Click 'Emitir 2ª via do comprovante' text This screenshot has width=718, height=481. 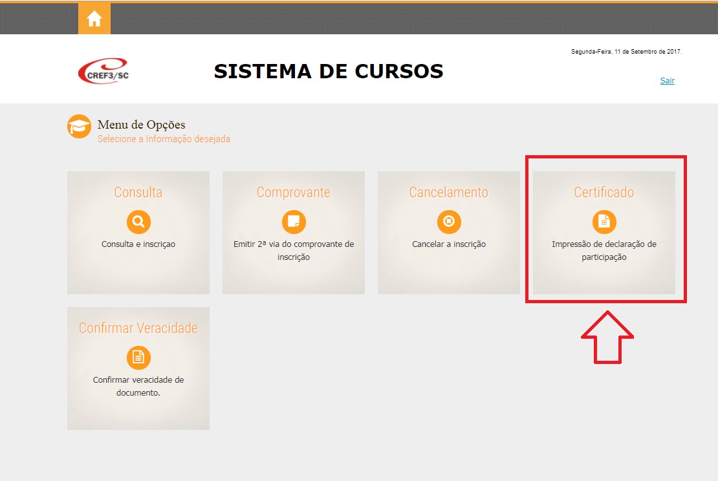[294, 244]
